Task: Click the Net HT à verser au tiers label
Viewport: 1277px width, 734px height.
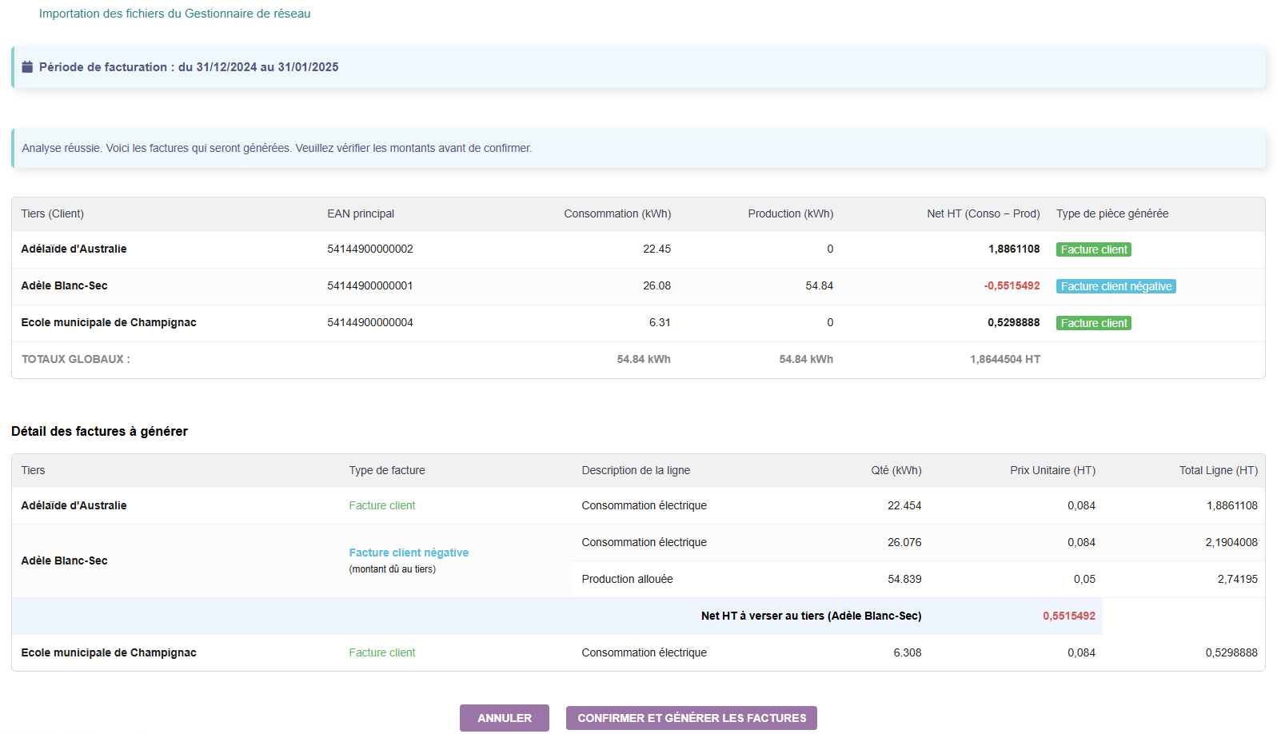Action: point(812,616)
